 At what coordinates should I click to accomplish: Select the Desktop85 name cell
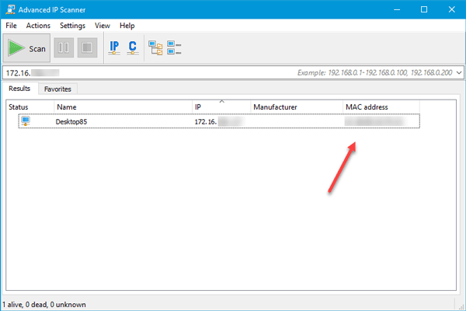[71, 122]
